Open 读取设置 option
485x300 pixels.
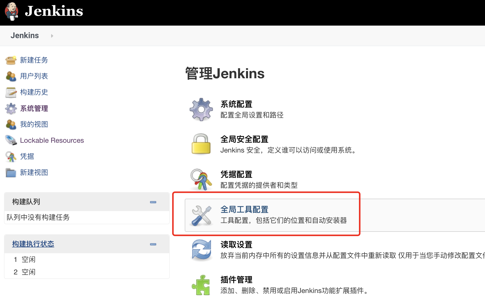click(236, 245)
